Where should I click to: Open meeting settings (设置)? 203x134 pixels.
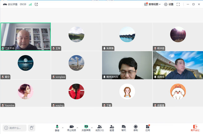(169, 4)
